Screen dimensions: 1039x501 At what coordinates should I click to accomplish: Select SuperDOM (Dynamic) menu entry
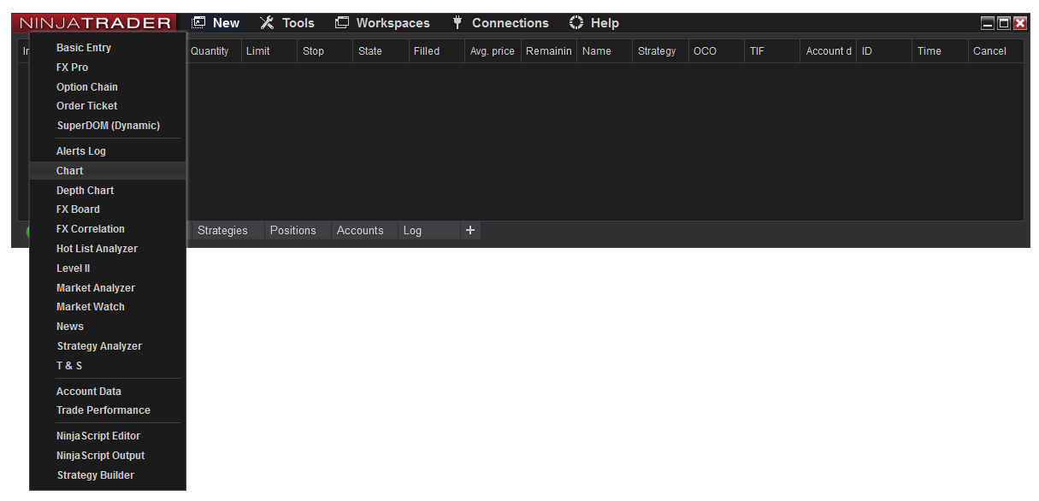pyautogui.click(x=108, y=126)
